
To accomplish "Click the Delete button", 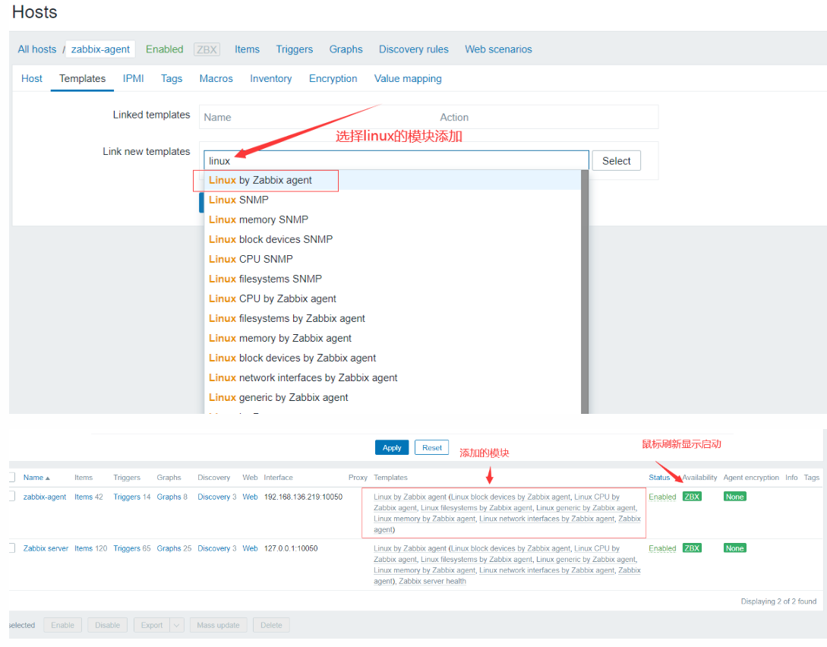I will point(271,626).
